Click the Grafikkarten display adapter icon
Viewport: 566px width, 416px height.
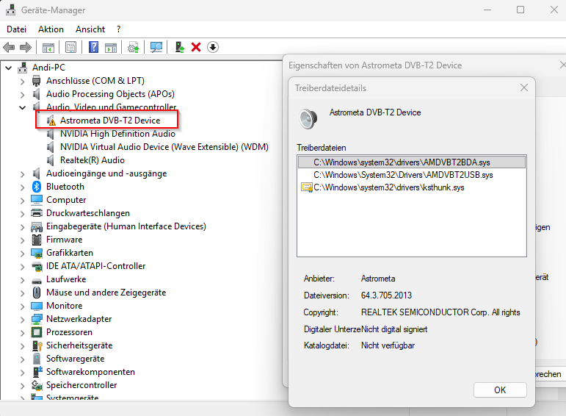coord(37,253)
